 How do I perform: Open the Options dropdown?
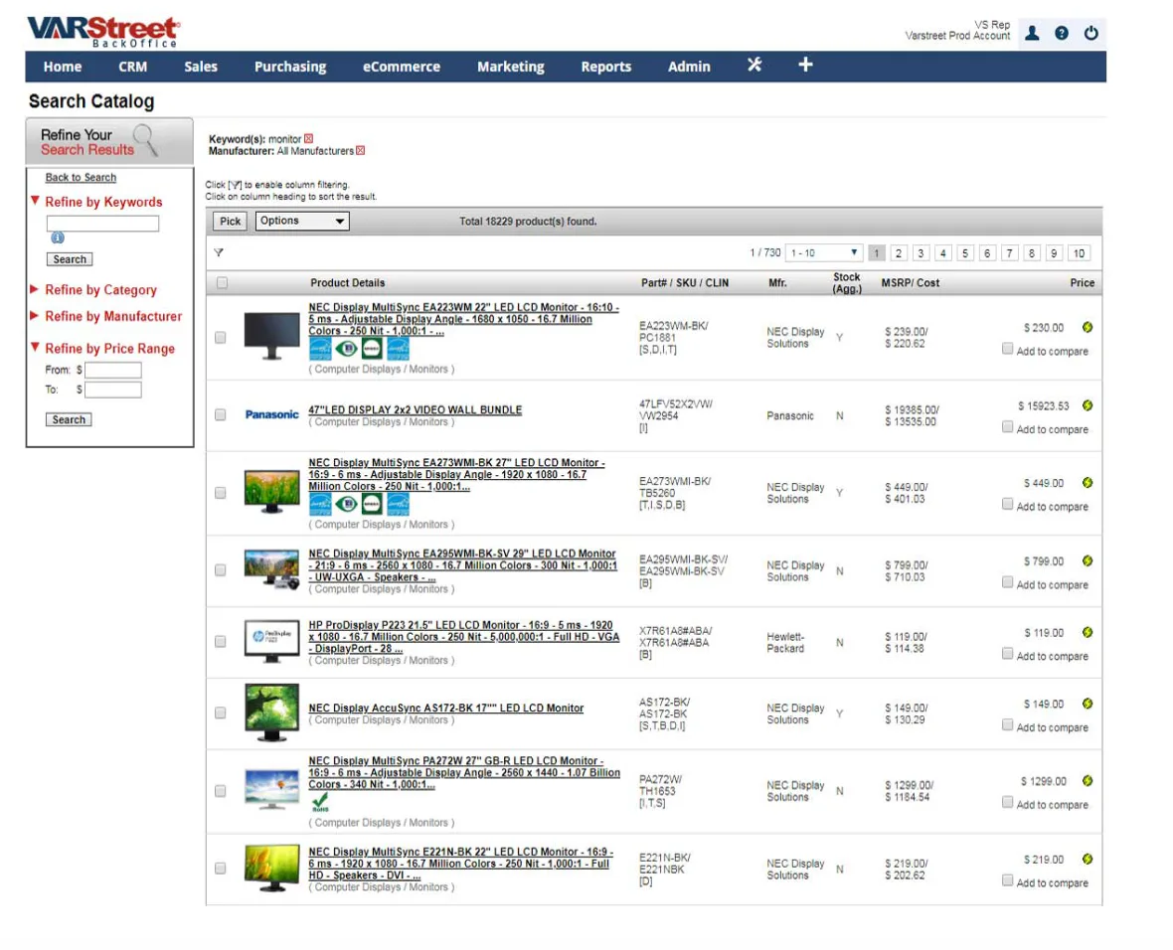click(x=301, y=221)
